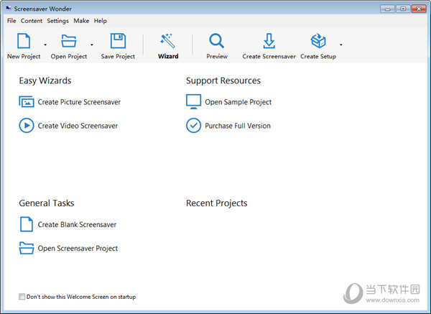
Task: Click the Open Sample Project link
Action: pos(238,102)
